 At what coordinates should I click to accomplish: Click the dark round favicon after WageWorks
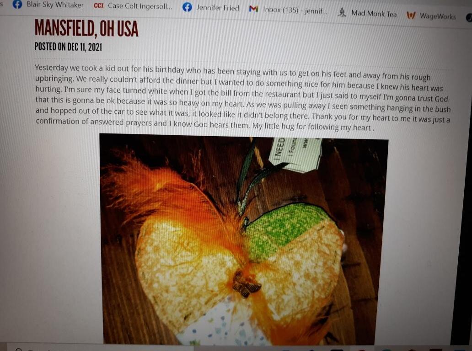pos(469,18)
